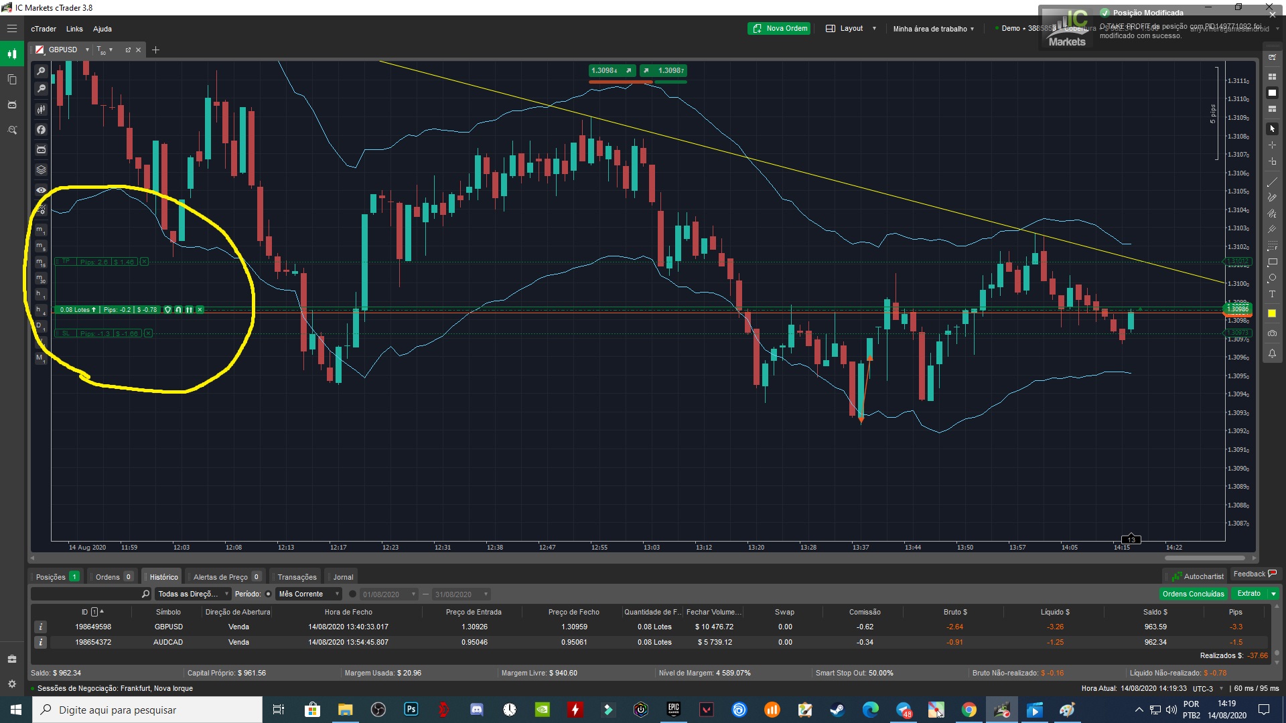The width and height of the screenshot is (1286, 723).
Task: Click the price alert bell icon
Action: pos(1272,353)
